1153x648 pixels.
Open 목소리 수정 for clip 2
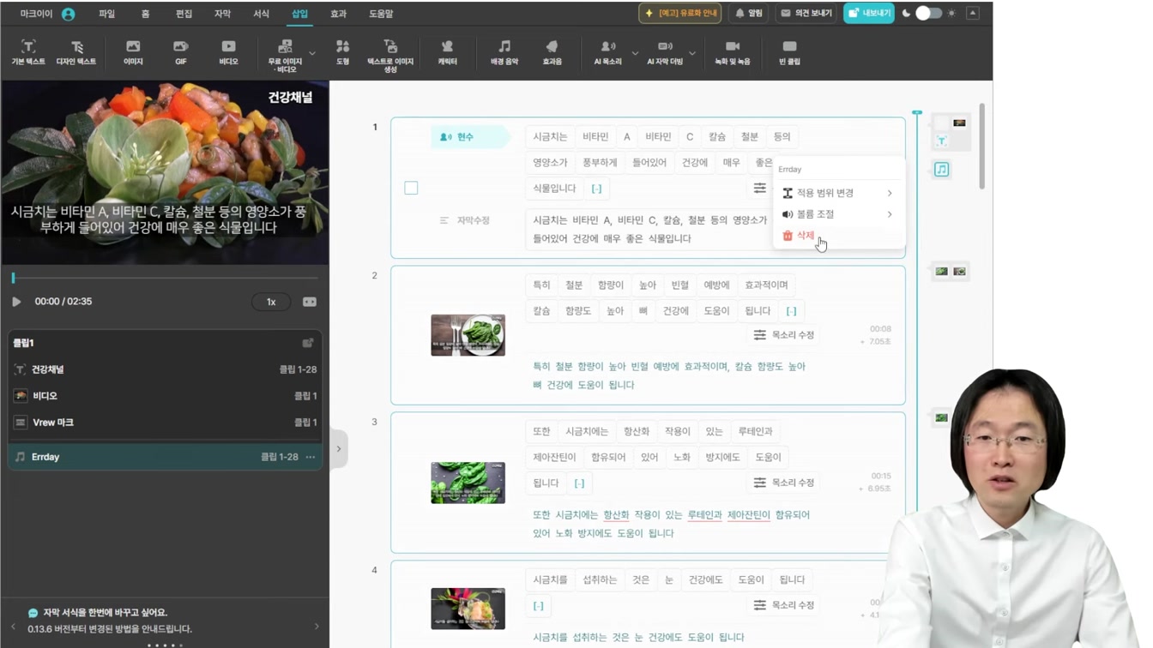coord(784,335)
